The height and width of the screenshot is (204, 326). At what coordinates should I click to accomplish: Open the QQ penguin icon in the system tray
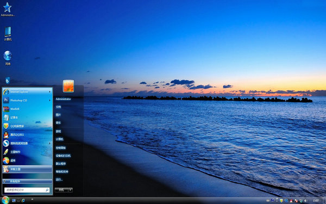[291, 201]
